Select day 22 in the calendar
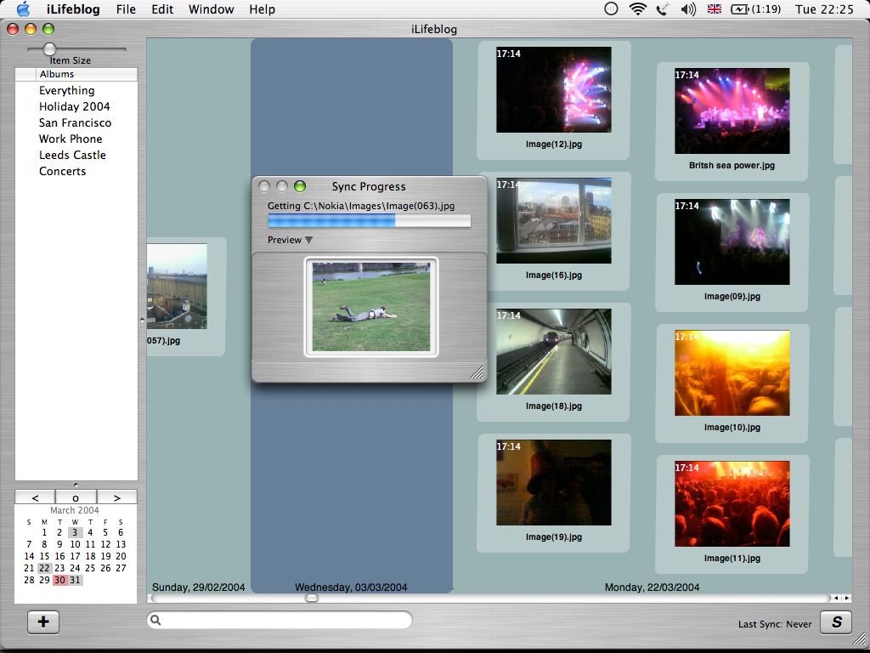The width and height of the screenshot is (870, 653). [44, 568]
